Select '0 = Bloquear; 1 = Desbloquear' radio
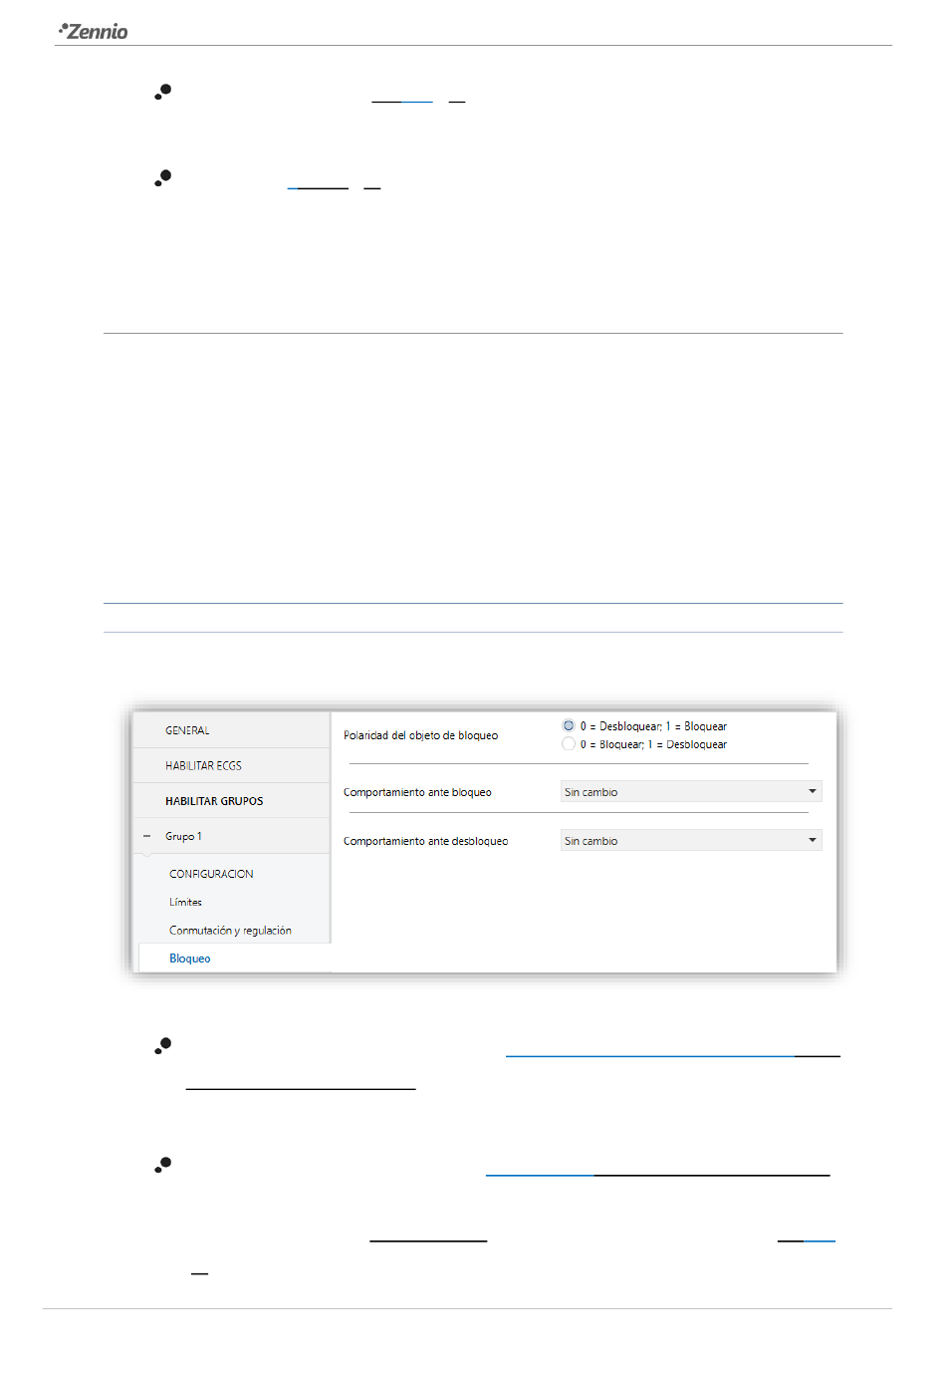Image resolution: width=946 pixels, height=1373 pixels. click(x=569, y=744)
